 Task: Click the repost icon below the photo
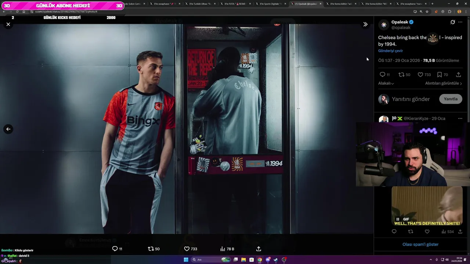coord(151,249)
